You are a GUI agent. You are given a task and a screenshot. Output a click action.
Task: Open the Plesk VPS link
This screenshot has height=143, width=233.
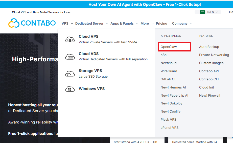168,120
